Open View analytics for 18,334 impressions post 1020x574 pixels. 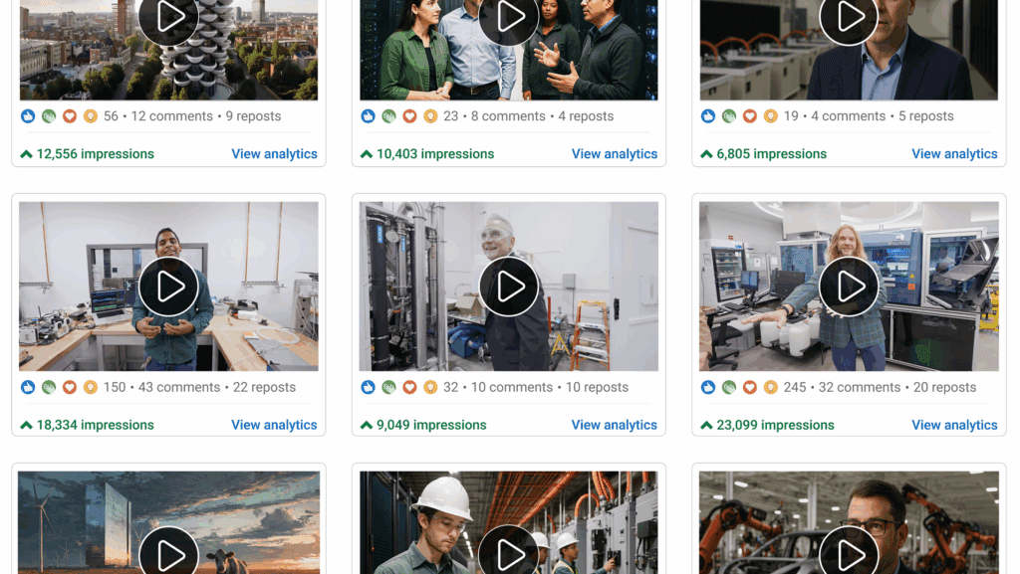point(275,425)
